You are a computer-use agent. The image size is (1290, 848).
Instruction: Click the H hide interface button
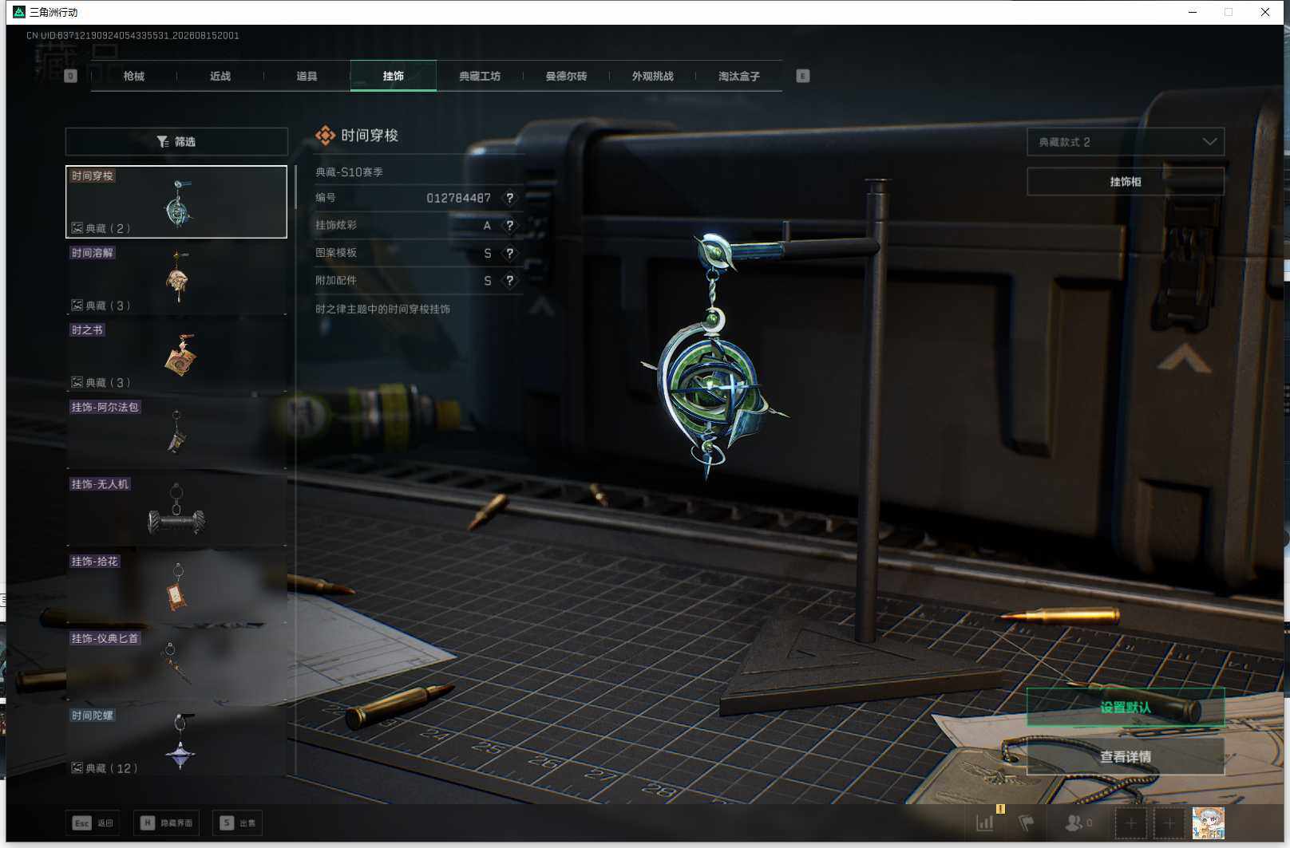click(x=166, y=822)
